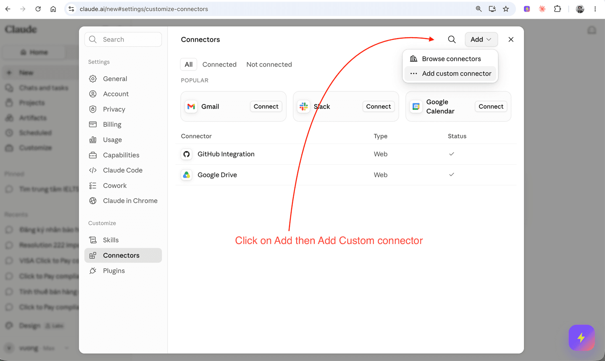Open the Add dropdown button
Screen dimensions: 605x361
pyautogui.click(x=481, y=39)
